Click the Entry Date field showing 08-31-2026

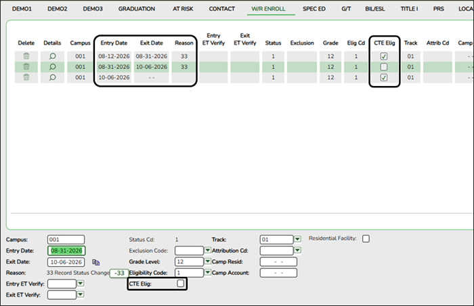66,250
